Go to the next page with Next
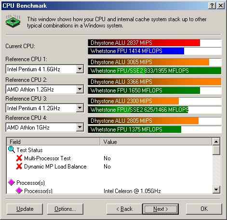Screen dimensions: 227x220 (x=160, y=209)
